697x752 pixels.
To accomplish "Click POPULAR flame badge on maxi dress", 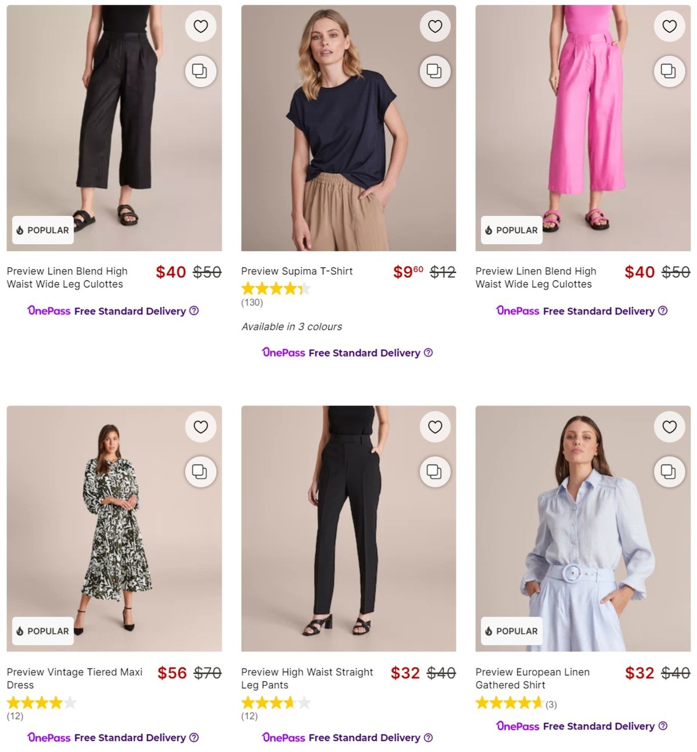I will pos(42,631).
